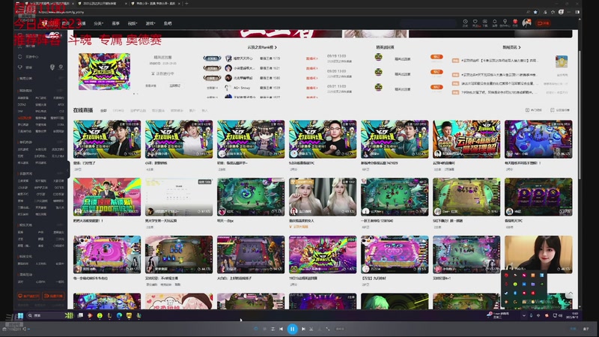
Task: Open 首页 in the Douyu navigation
Action: tap(66, 23)
